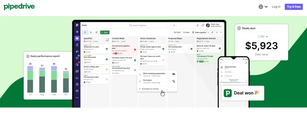
Task: Mark First pitch activity as done
Action: point(140,81)
